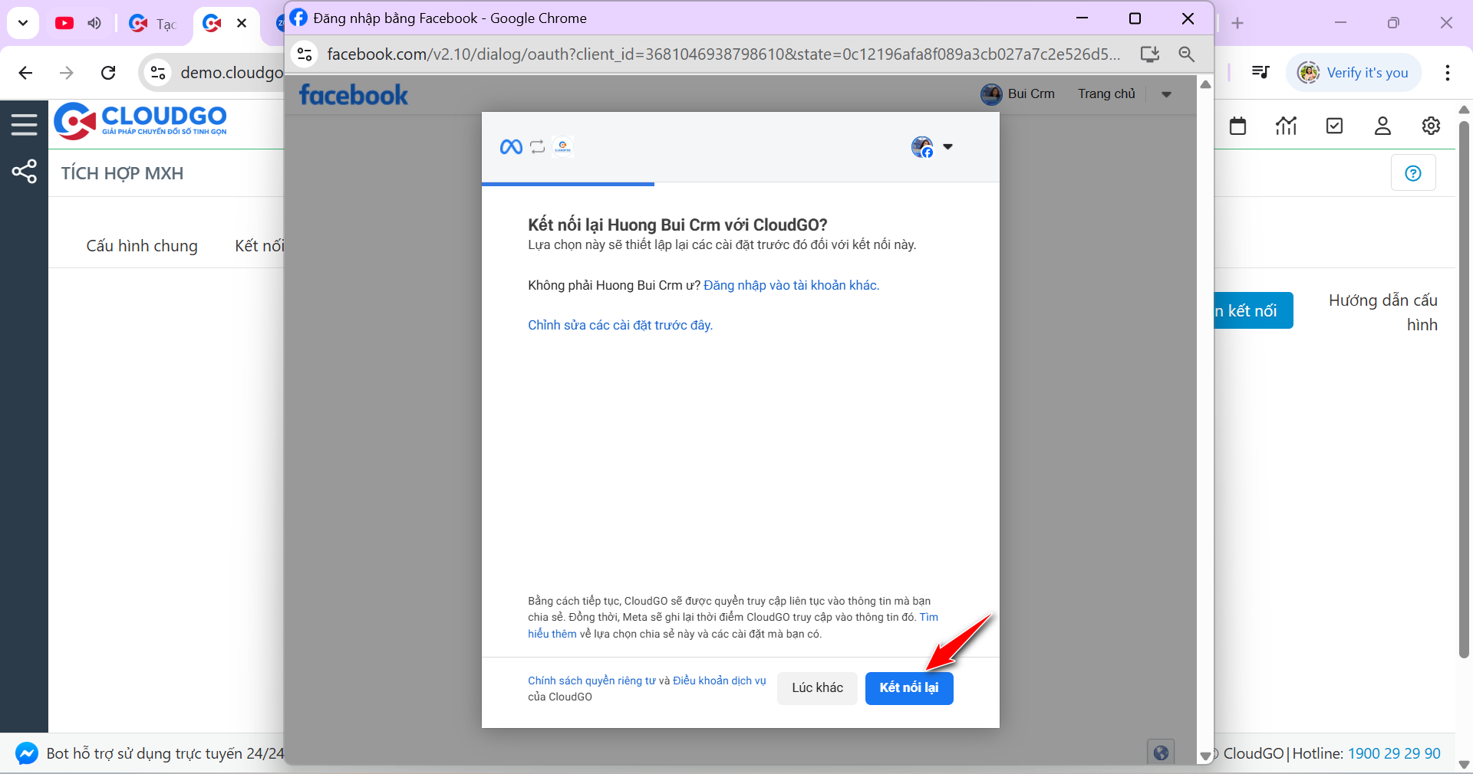Switch to the Cấu hình chung tab
This screenshot has width=1473, height=774.
coord(141,246)
